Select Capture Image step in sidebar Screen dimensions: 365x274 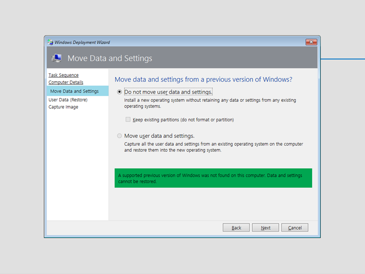pyautogui.click(x=63, y=107)
